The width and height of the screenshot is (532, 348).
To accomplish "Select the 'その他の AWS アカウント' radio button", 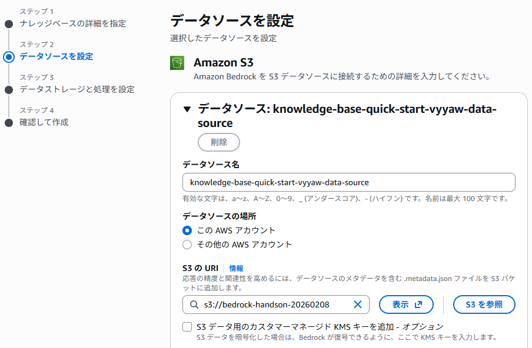I will 187,245.
